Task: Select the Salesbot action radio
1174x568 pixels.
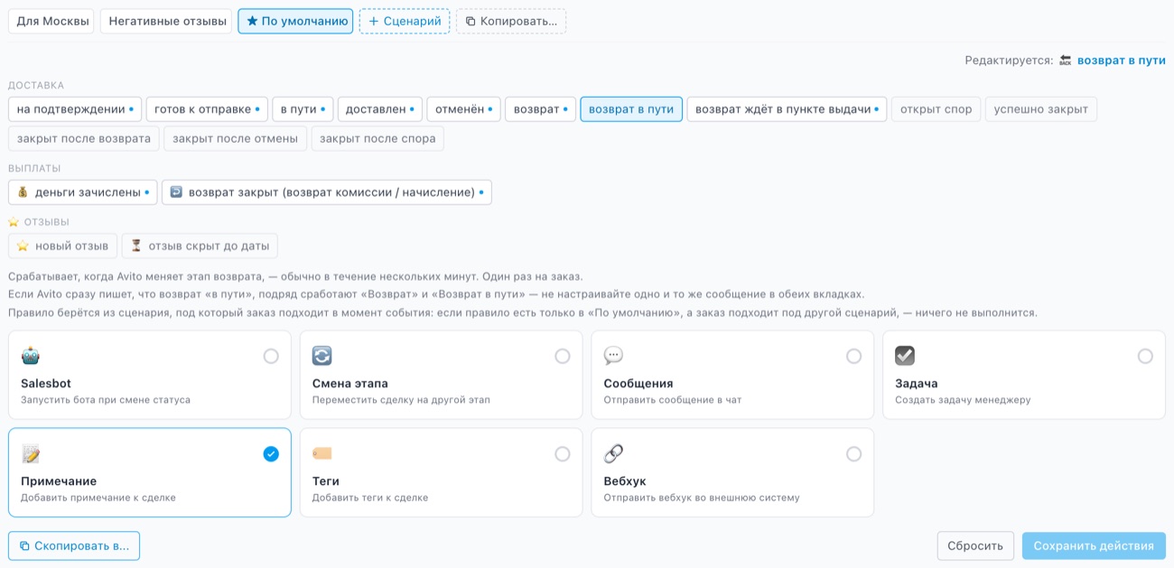Action: coord(271,356)
